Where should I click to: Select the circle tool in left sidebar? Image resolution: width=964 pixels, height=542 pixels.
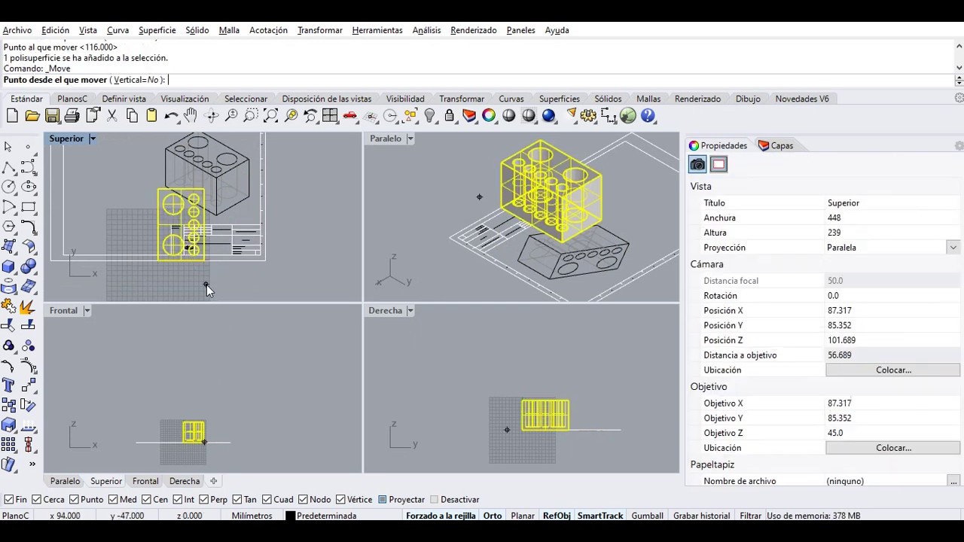8,187
